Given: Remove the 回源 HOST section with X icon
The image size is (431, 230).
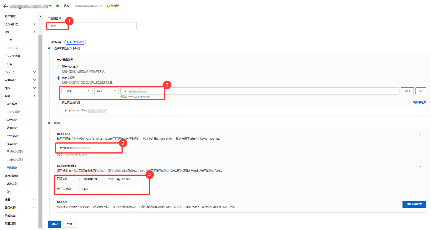Looking at the screenshot, I should point(420,135).
